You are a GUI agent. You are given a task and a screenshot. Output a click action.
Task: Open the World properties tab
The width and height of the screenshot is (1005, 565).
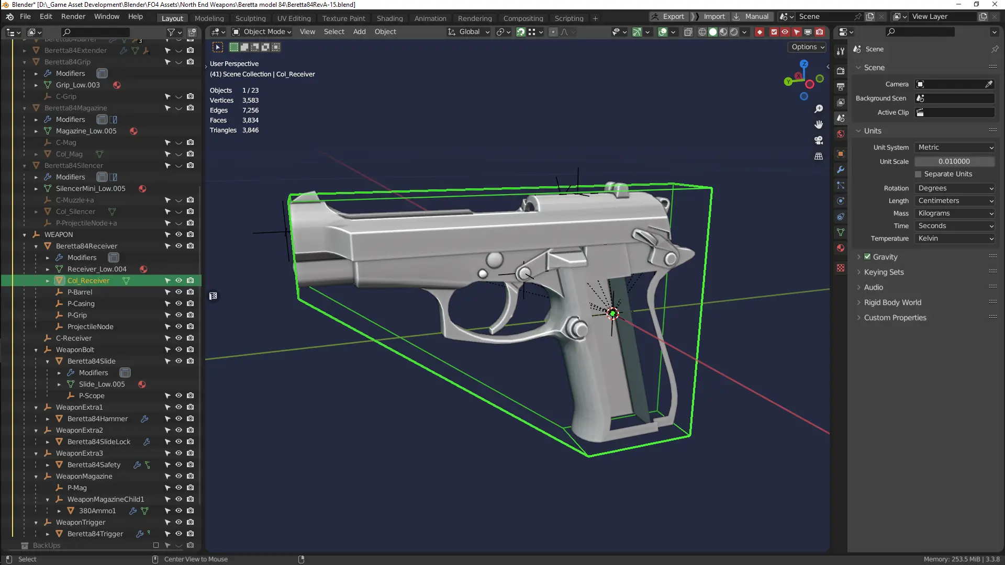point(841,134)
